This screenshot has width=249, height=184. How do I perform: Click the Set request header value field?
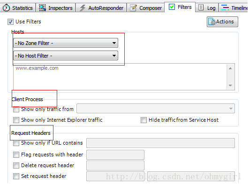click(191, 176)
